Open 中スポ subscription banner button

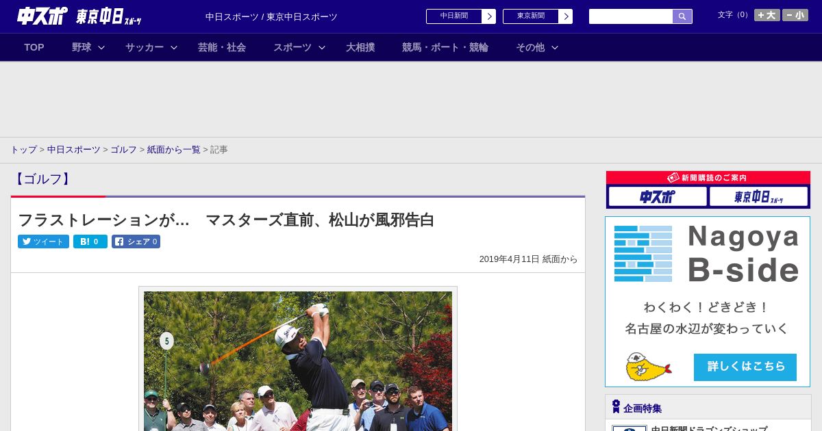click(658, 197)
